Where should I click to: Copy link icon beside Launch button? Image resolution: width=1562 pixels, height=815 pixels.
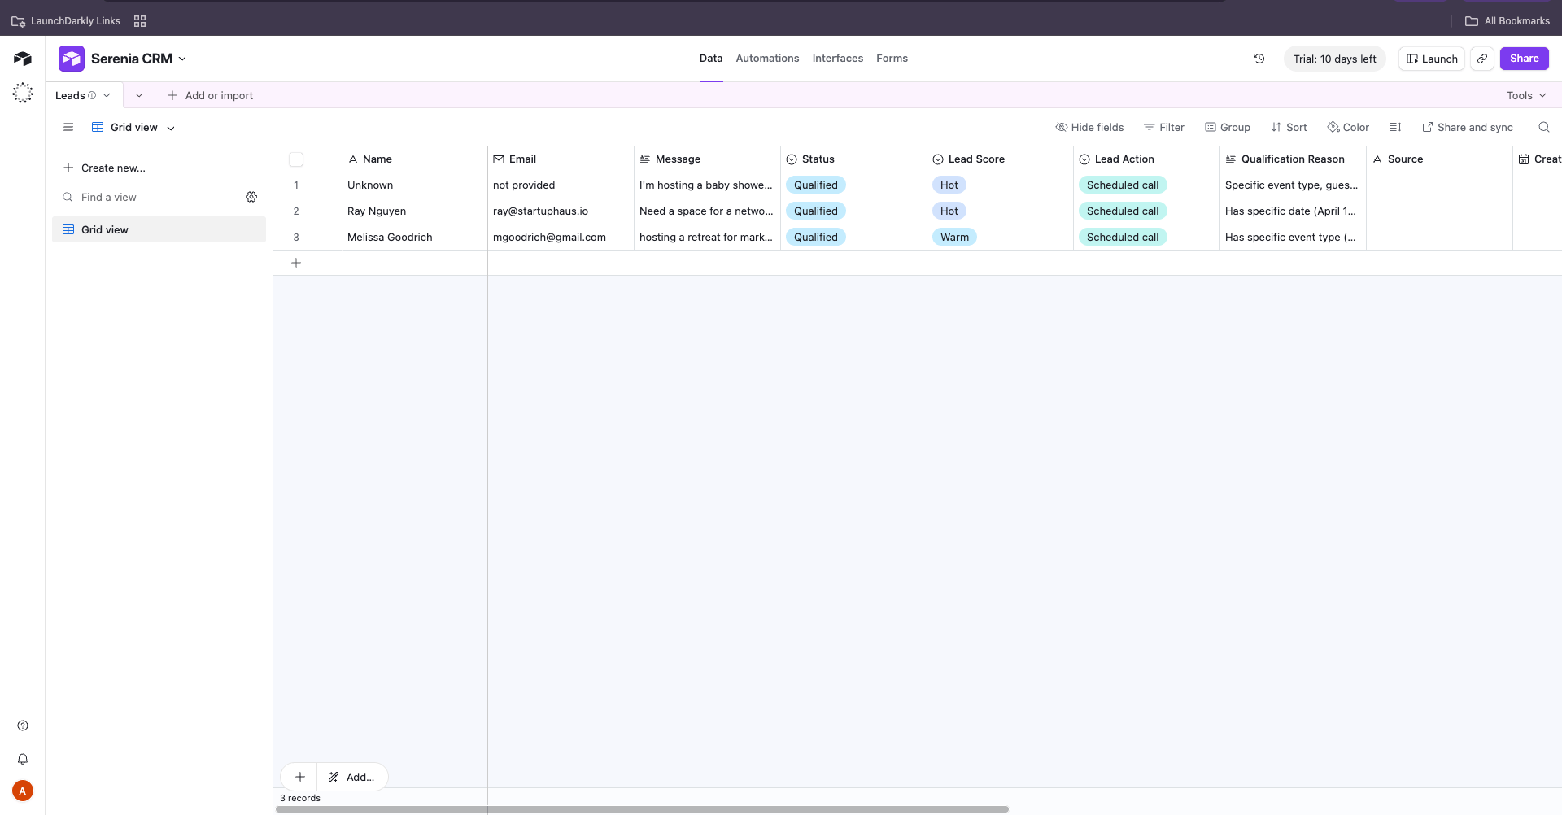[1482, 59]
